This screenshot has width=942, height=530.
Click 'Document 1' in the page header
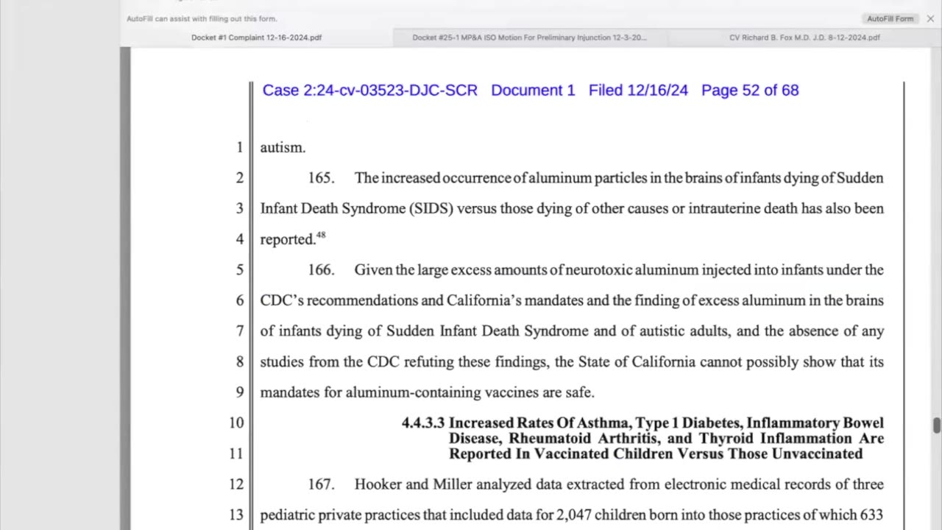point(533,91)
